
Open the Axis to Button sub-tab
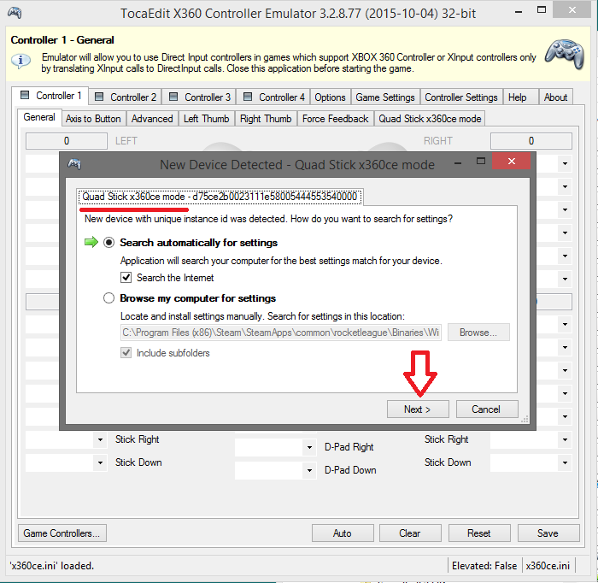[93, 119]
